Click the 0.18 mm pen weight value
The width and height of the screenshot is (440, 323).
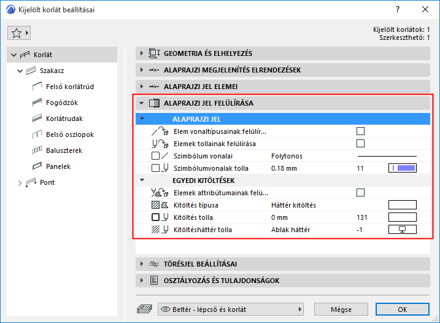[284, 168]
